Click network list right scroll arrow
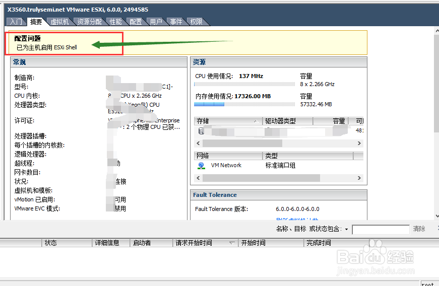 tap(359, 178)
